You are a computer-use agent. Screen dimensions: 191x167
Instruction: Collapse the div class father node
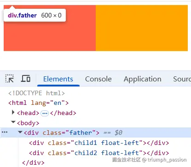(x=20, y=132)
